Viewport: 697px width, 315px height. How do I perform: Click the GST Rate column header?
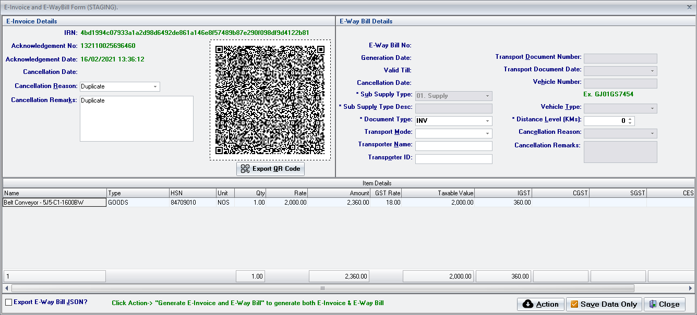tap(386, 193)
